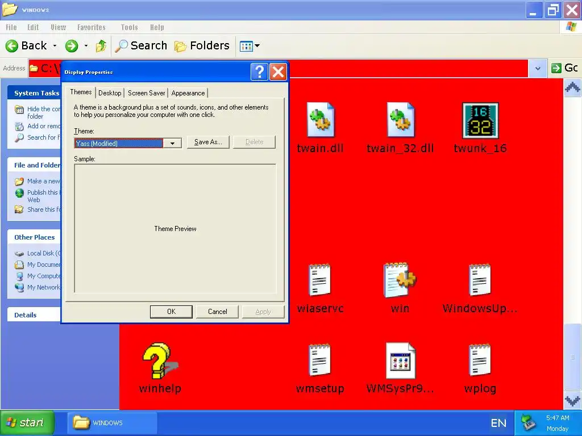Screen dimensions: 582x436
Task: Click the System Tasks panel header
Action: [x=34, y=93]
